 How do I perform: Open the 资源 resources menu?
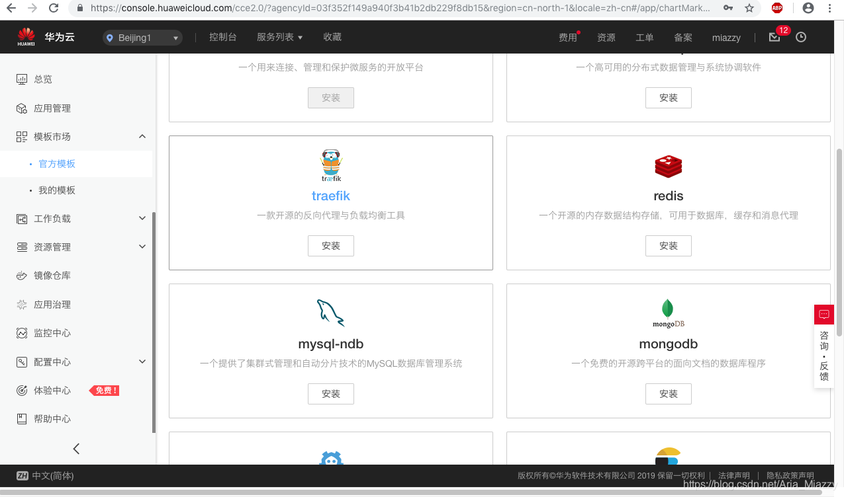click(606, 38)
